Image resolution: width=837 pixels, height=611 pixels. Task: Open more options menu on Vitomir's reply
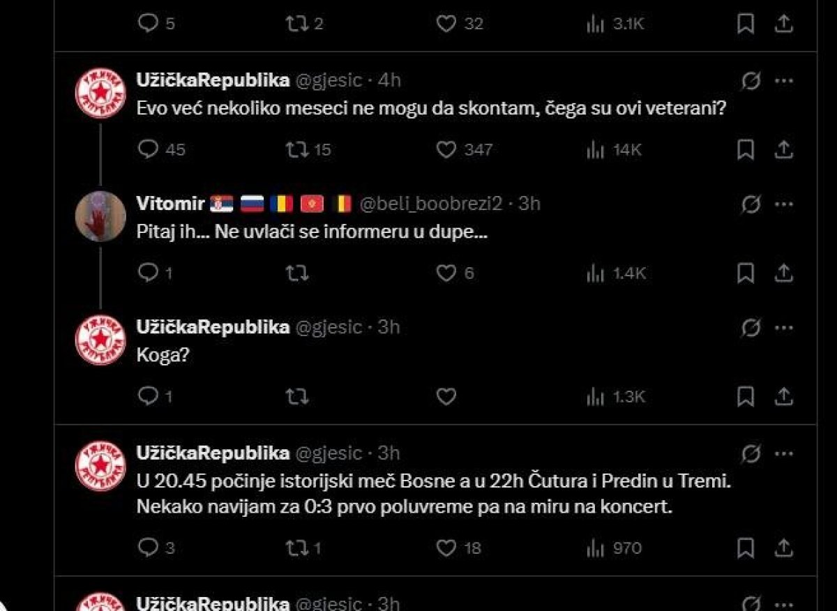click(785, 204)
